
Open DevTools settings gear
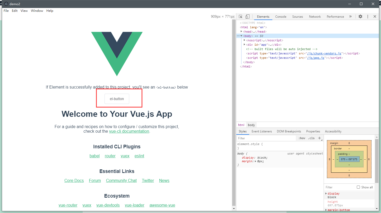[360, 16]
